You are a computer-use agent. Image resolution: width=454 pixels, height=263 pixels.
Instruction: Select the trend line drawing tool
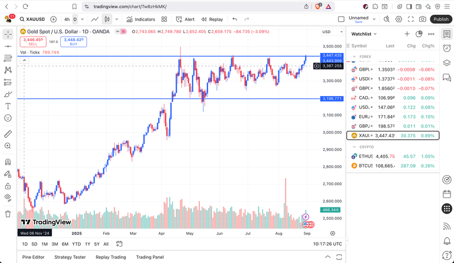[8, 46]
